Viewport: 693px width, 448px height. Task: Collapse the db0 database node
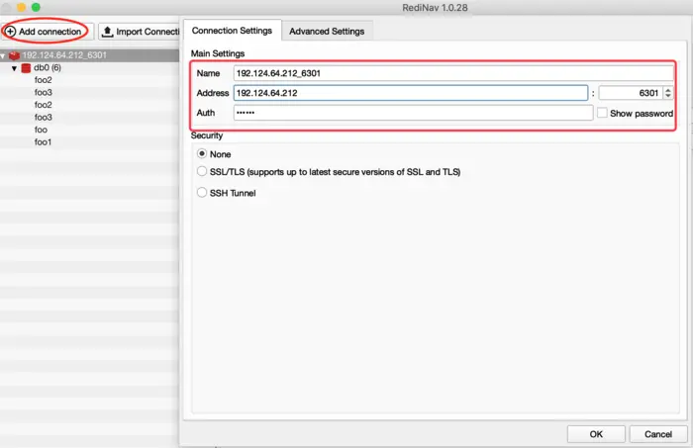pyautogui.click(x=14, y=68)
